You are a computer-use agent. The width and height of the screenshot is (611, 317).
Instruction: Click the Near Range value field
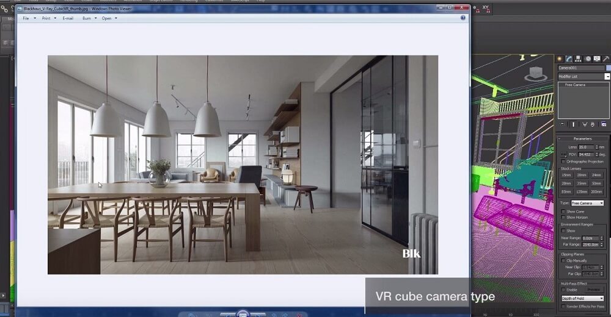(590, 238)
